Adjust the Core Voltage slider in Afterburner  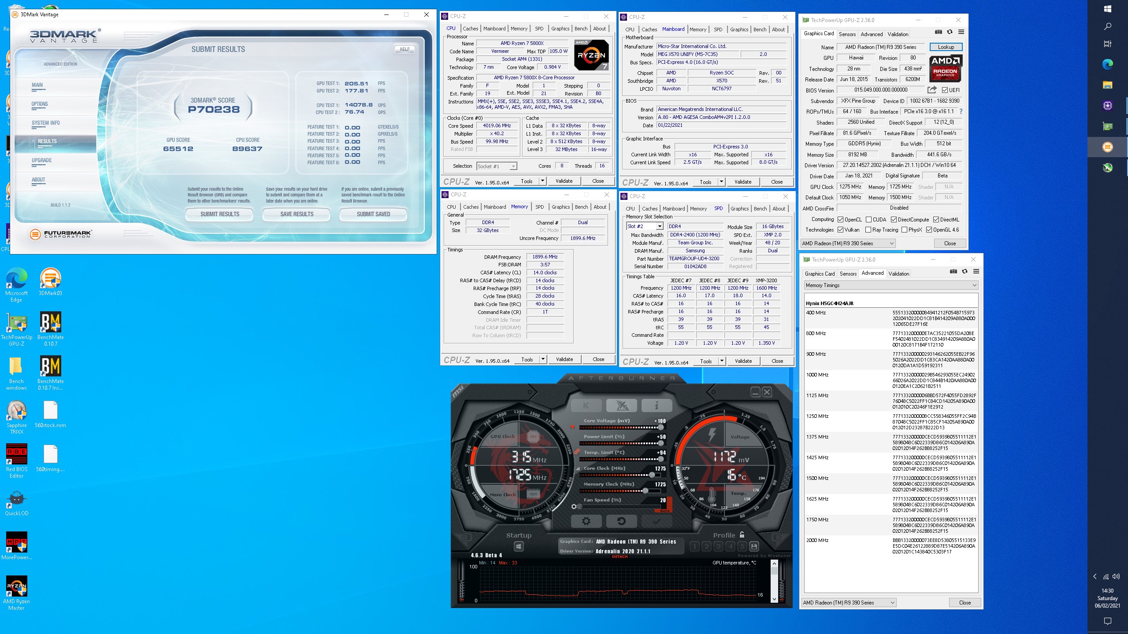(x=620, y=427)
